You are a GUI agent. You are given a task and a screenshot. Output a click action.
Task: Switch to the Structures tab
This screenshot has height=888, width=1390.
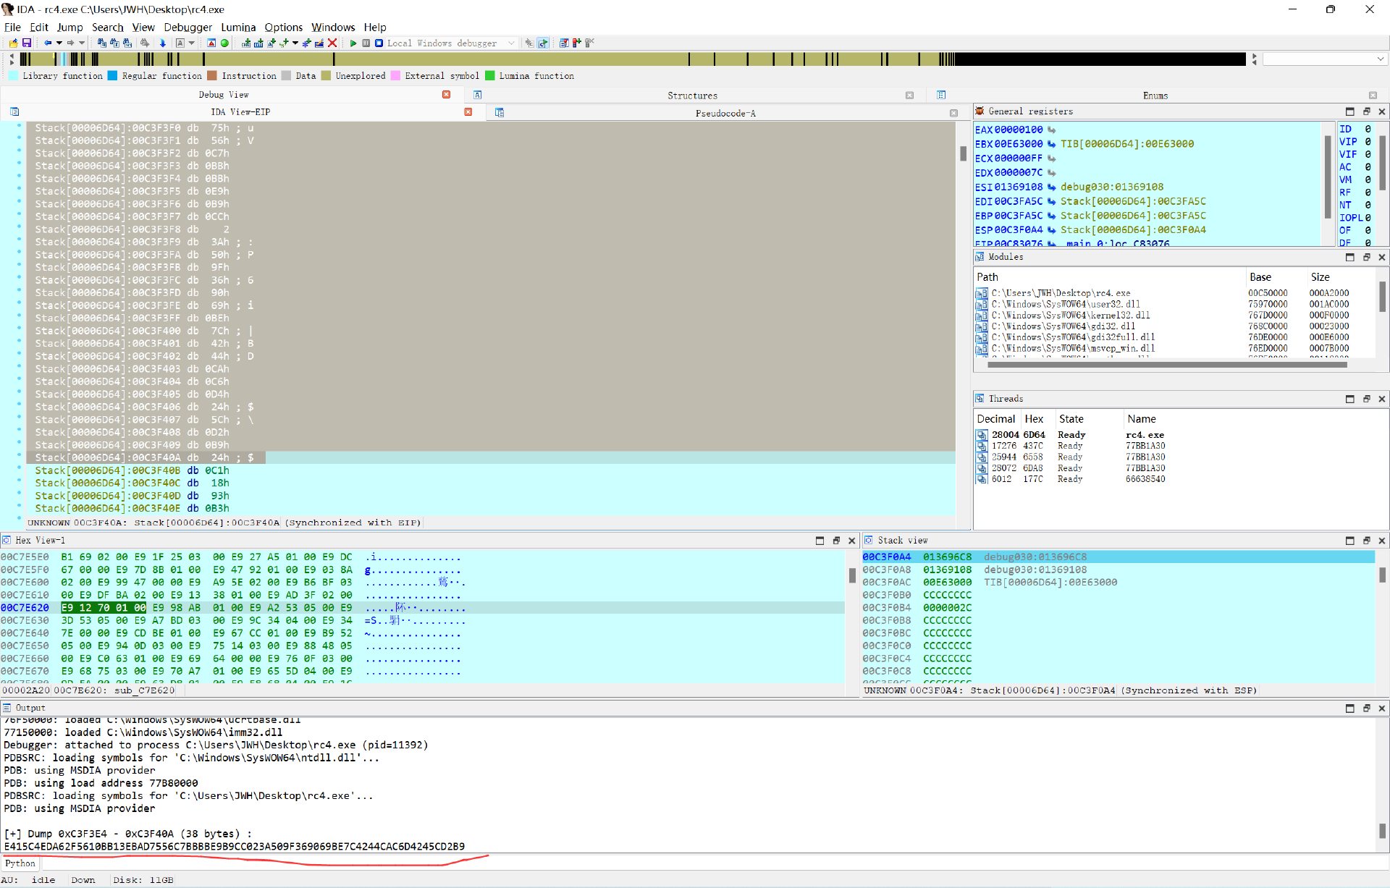(692, 96)
